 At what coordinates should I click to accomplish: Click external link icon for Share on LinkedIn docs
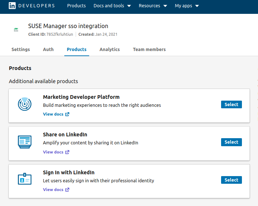coord(67,152)
